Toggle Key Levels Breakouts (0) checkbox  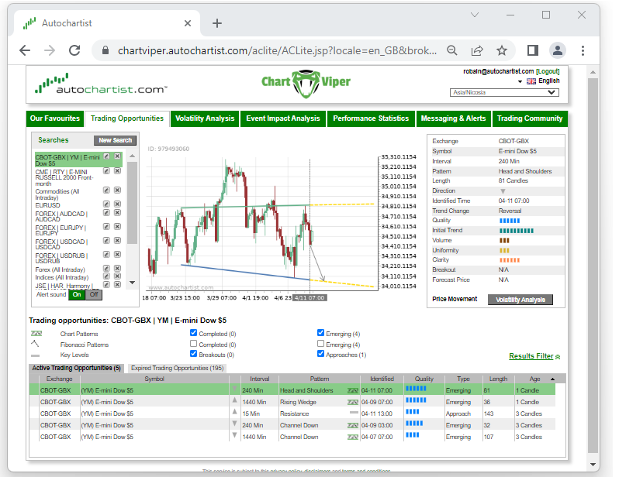pyautogui.click(x=193, y=354)
